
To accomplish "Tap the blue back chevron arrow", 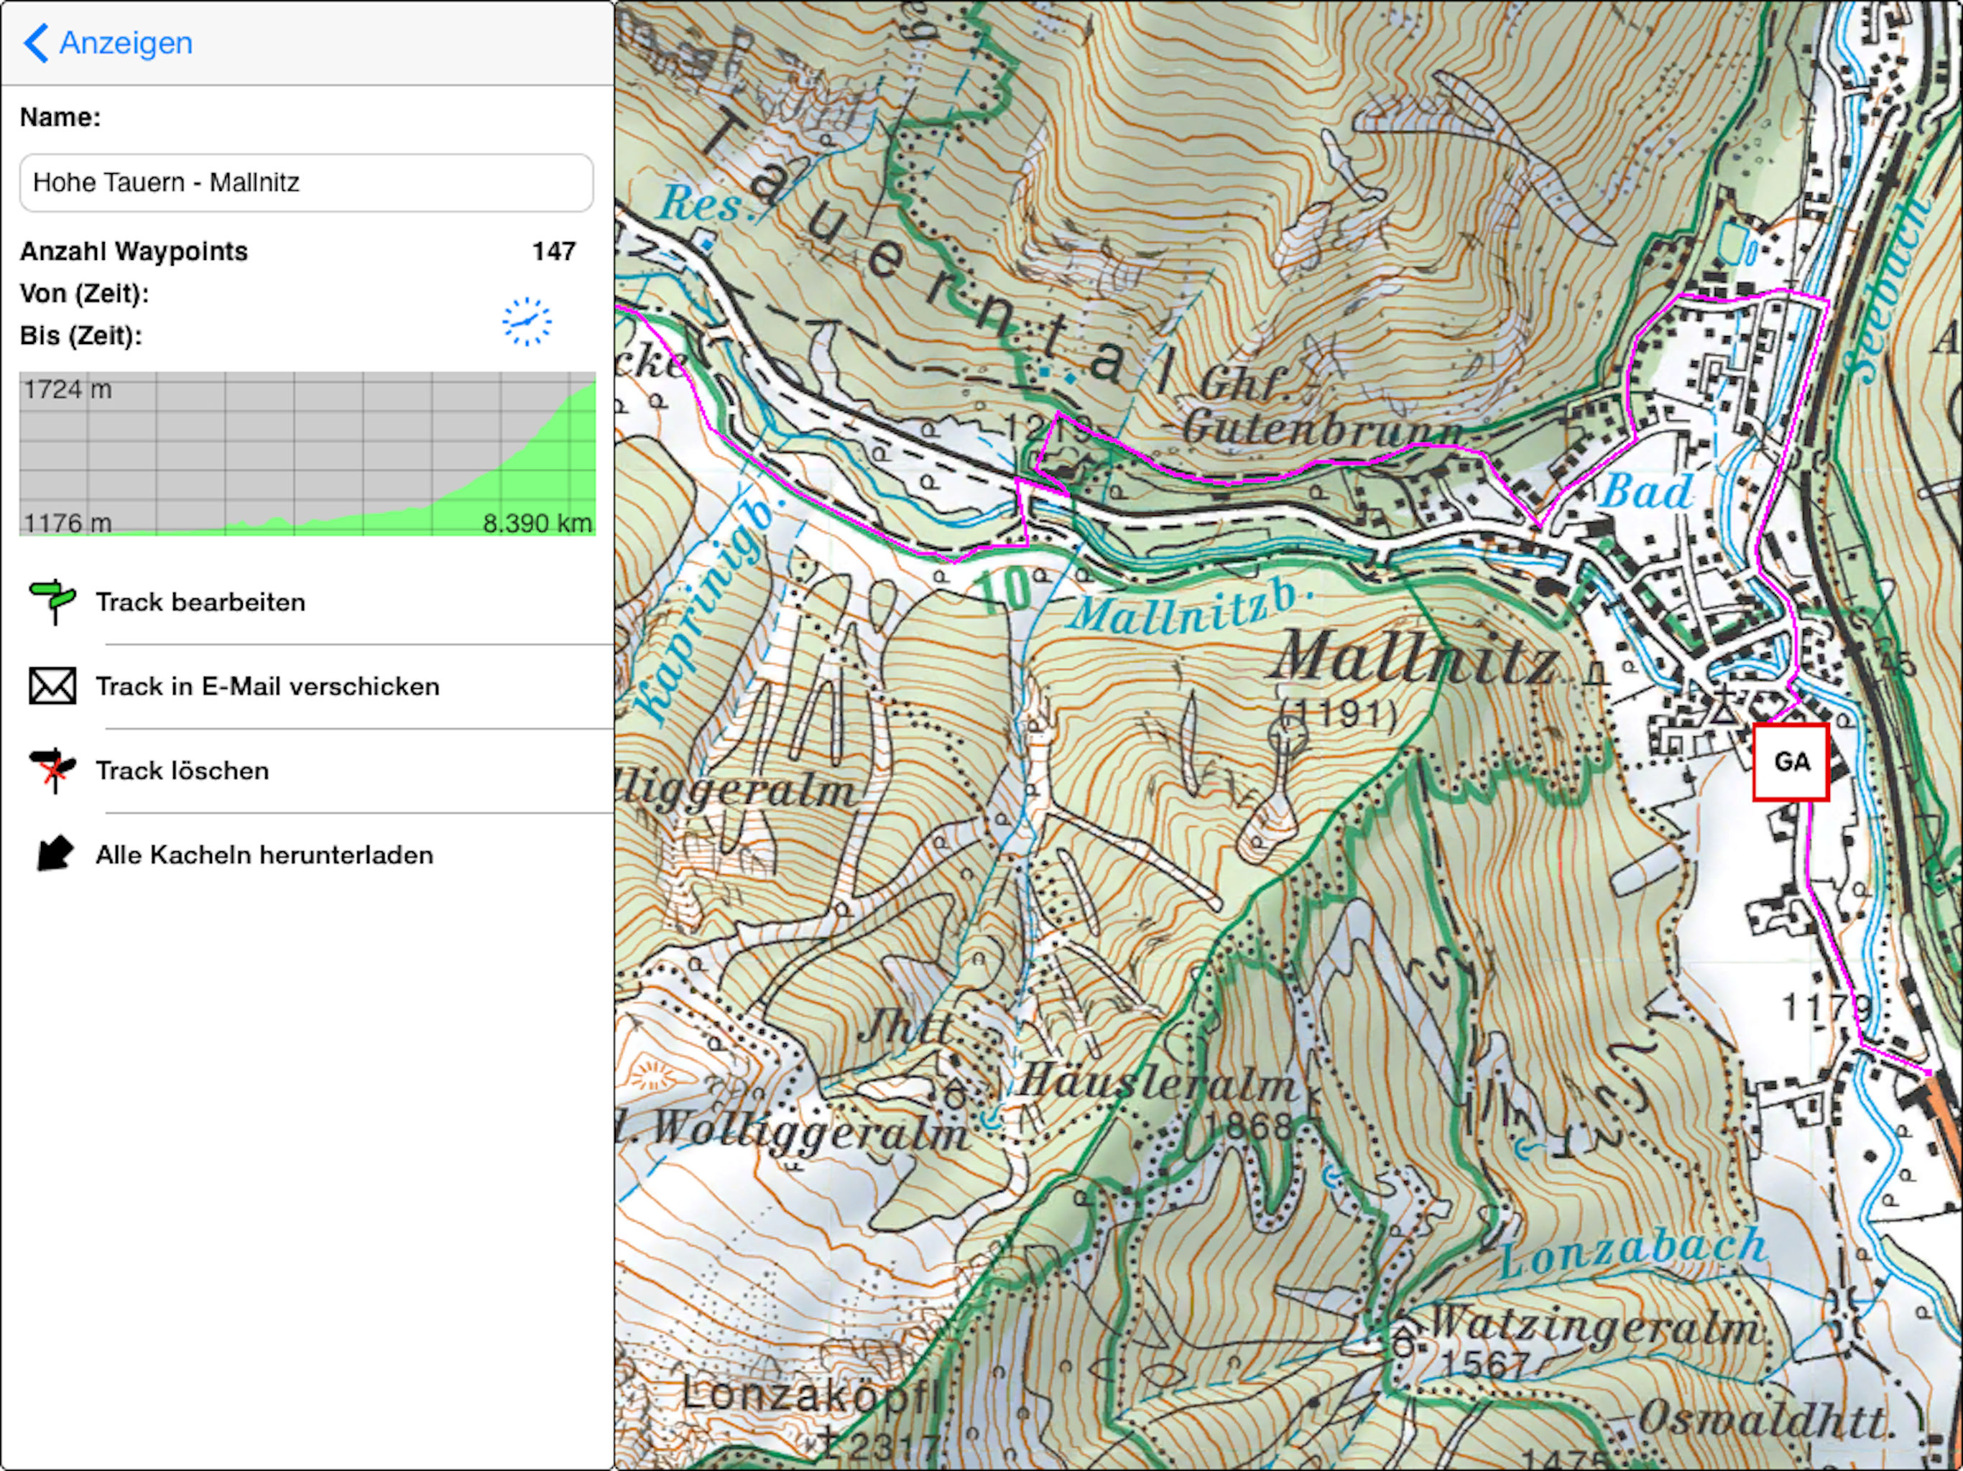I will pyautogui.click(x=35, y=42).
